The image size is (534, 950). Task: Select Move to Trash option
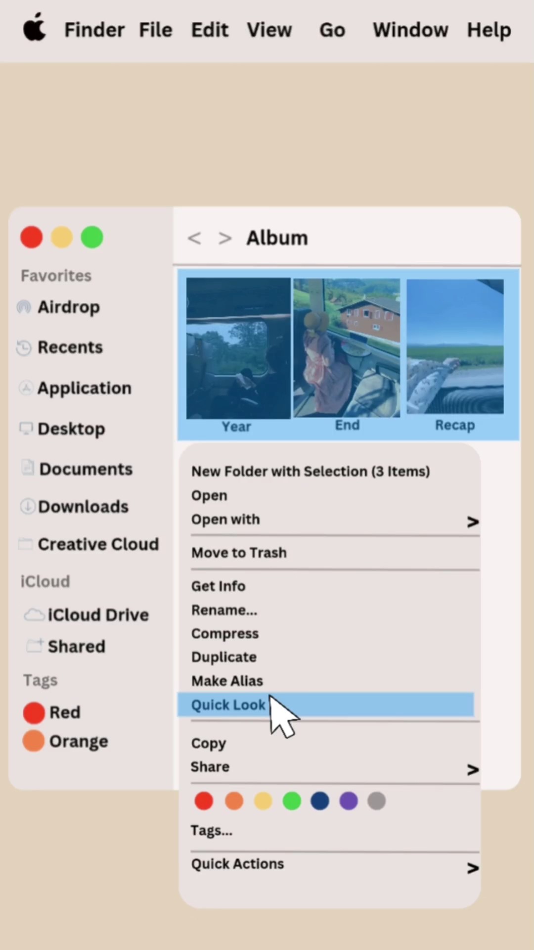pyautogui.click(x=239, y=553)
